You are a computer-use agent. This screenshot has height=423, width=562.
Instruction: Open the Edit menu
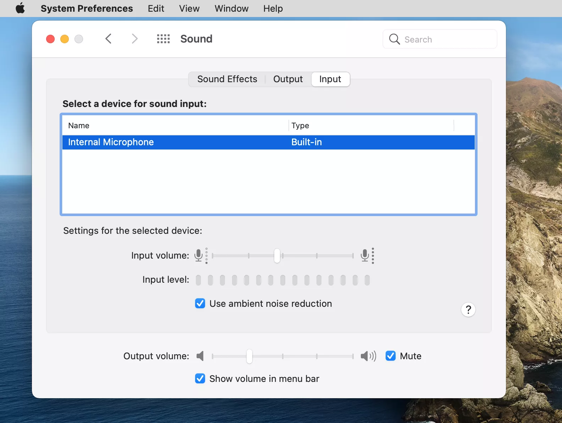click(156, 9)
